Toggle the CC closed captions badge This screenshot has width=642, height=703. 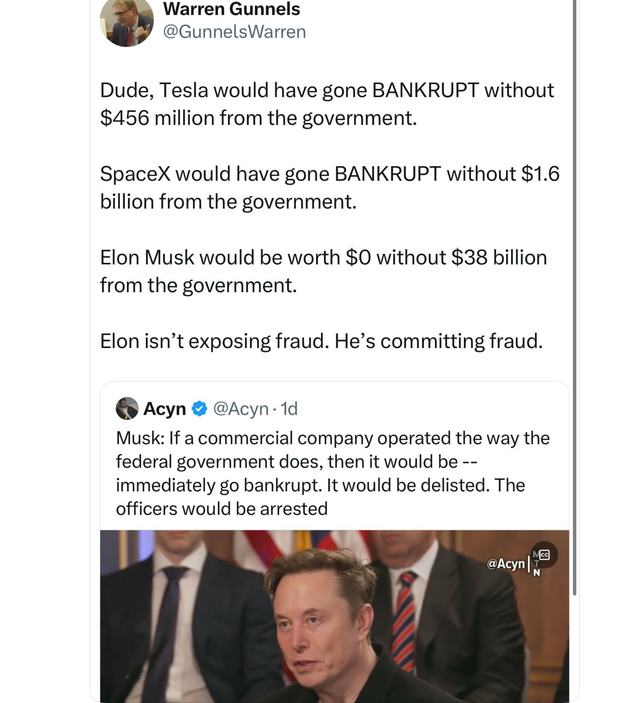pyautogui.click(x=544, y=555)
